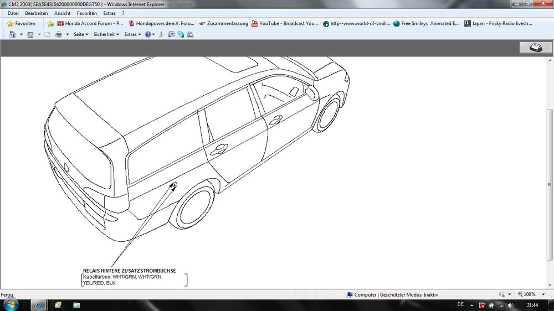Click the printer button above the diagram

point(535,48)
